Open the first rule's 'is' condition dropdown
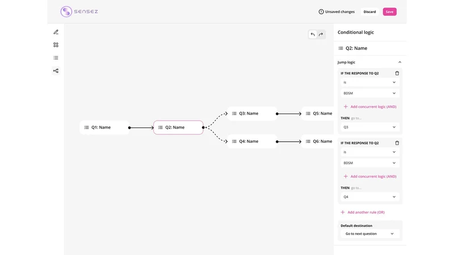 click(370, 82)
